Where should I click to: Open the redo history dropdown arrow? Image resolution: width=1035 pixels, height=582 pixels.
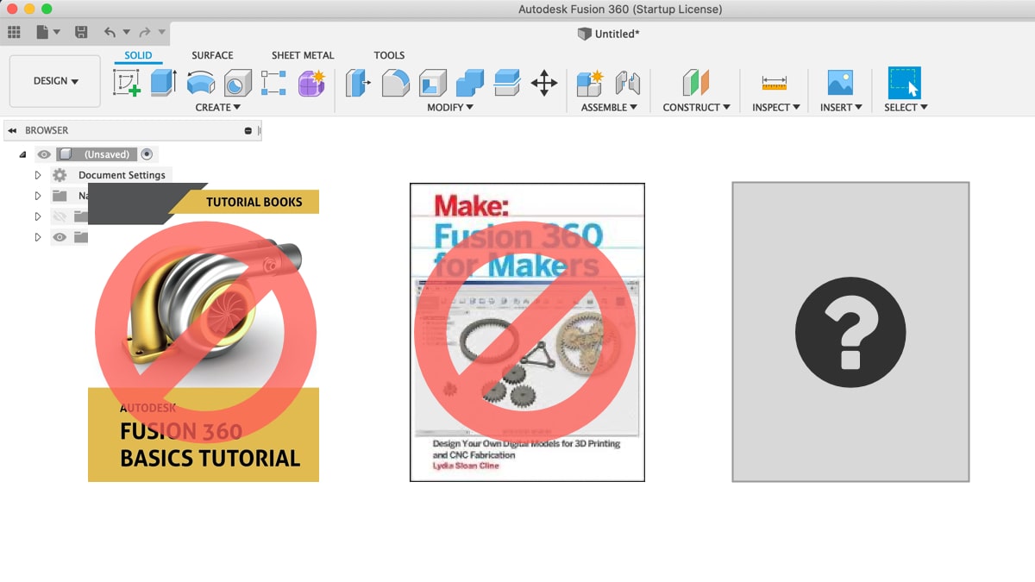pyautogui.click(x=160, y=33)
